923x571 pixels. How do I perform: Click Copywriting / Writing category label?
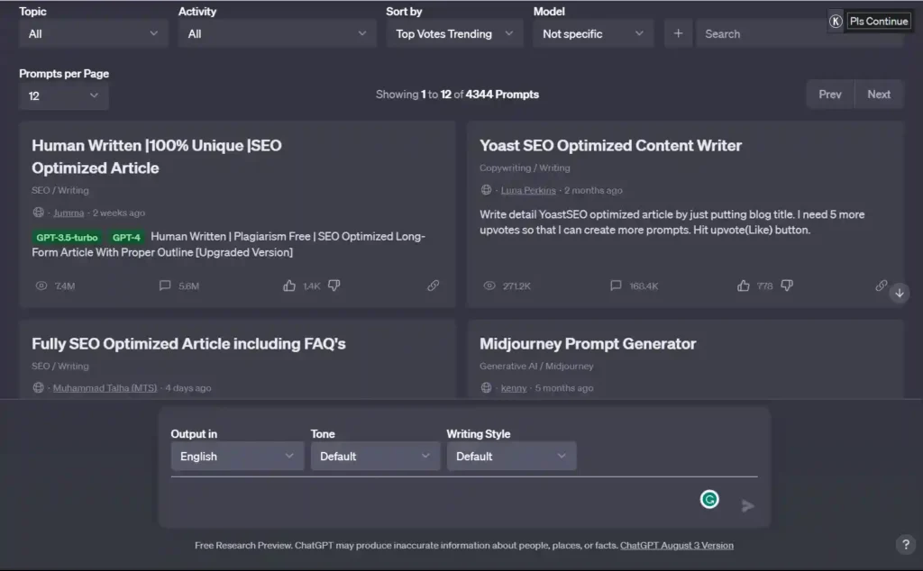(x=525, y=168)
